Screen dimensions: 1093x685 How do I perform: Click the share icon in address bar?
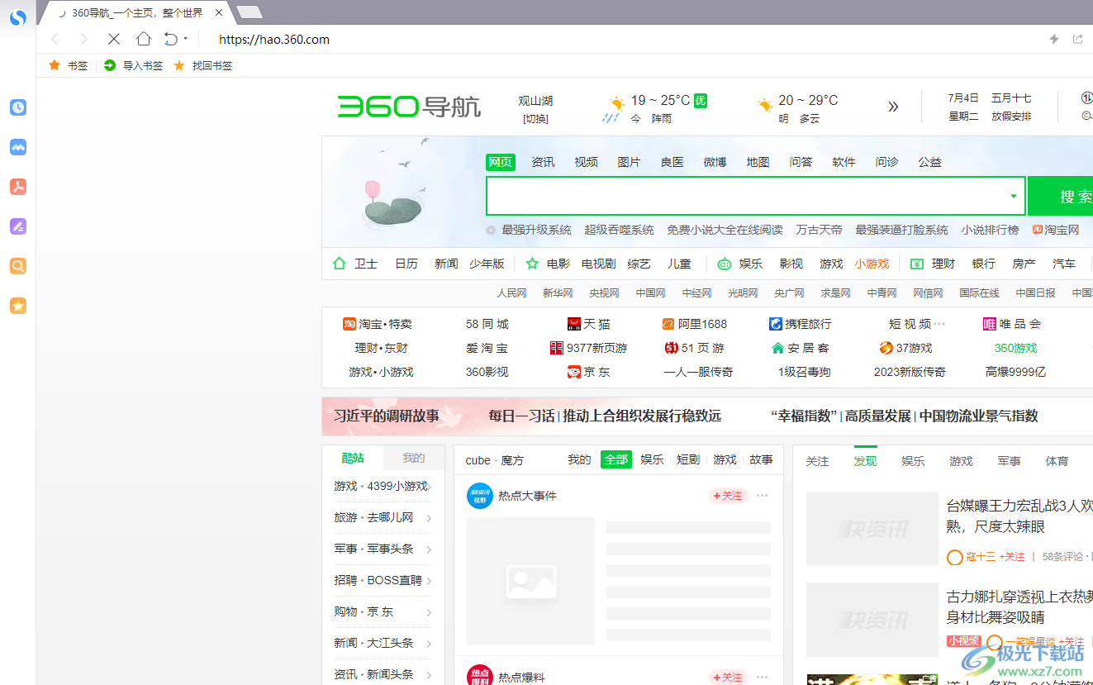pyautogui.click(x=1077, y=39)
